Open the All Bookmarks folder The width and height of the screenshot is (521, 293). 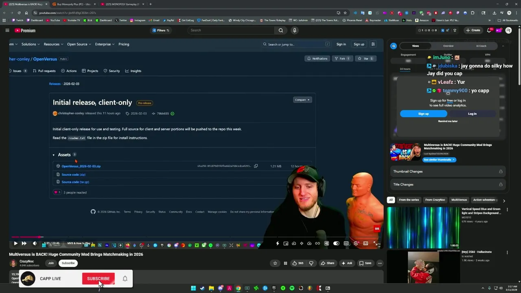coord(508,20)
